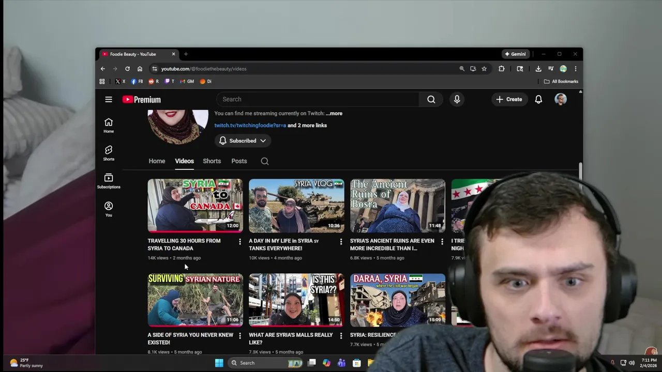Open the Di bookmark
The image size is (662, 372).
206,81
